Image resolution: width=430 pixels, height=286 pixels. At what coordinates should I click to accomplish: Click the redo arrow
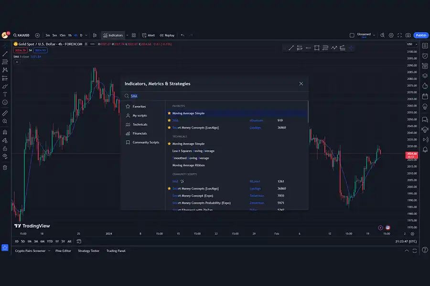(191, 35)
